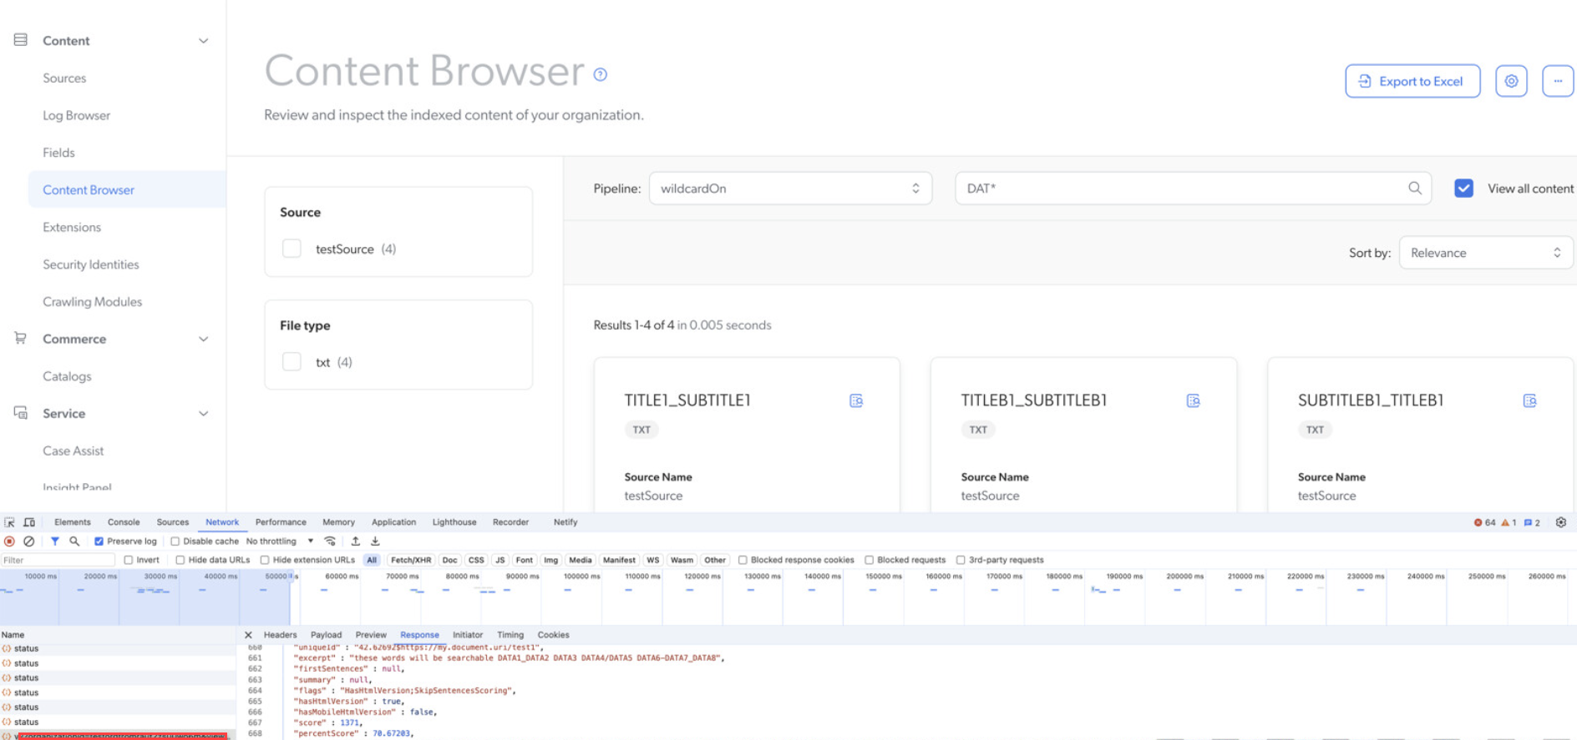Click the DevTools clear network log icon
Image resolution: width=1577 pixels, height=740 pixels.
point(28,541)
